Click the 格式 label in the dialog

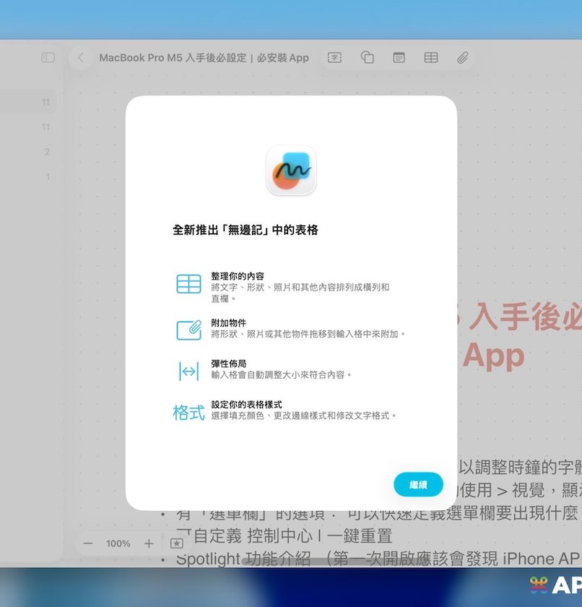point(188,413)
